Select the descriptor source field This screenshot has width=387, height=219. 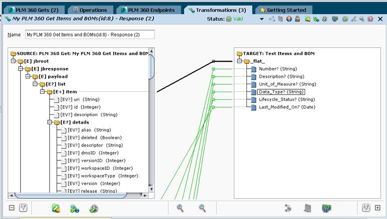coord(95,145)
